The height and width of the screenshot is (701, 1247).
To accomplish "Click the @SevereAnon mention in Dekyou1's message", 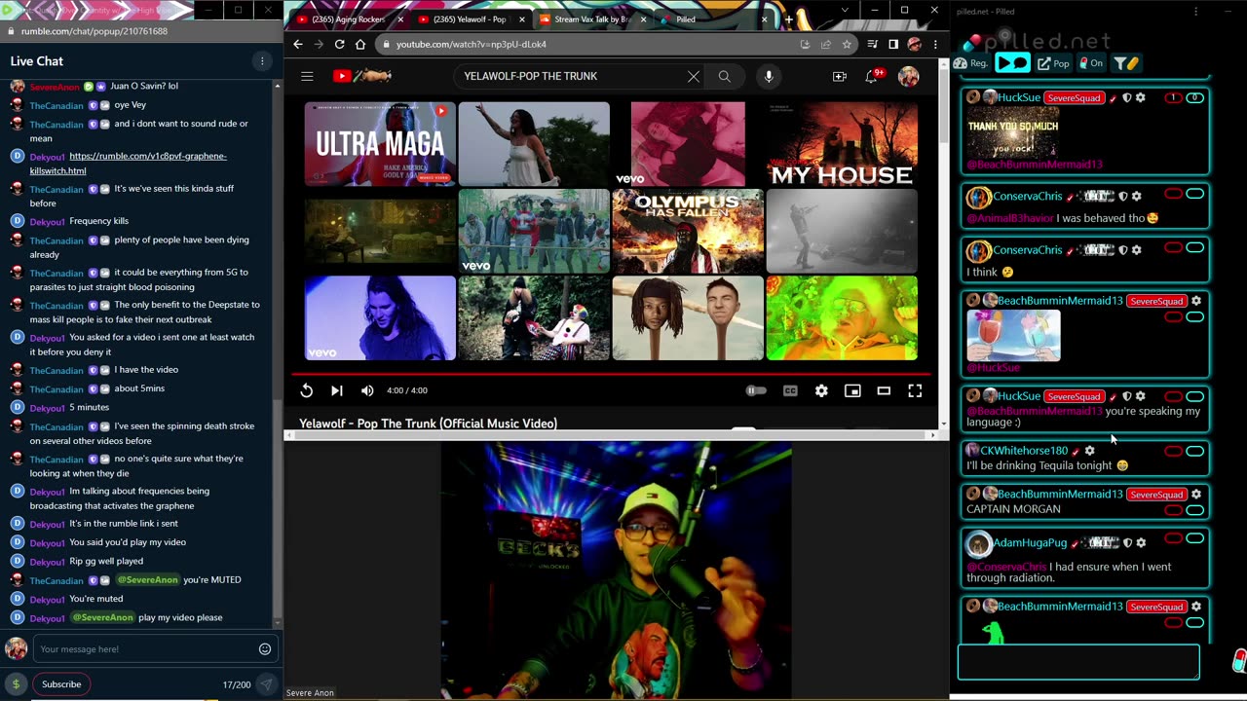I will click(x=102, y=617).
